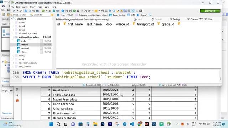Viewport: 228px width, 128px height.
Task: Delete selected row using minus circle icon
Action: [x=78, y=11]
